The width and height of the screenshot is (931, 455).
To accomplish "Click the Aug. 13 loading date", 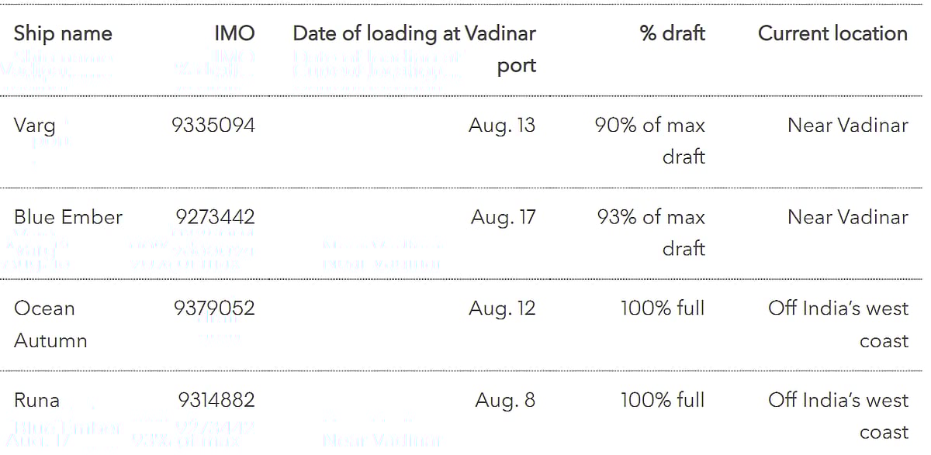I will [502, 126].
